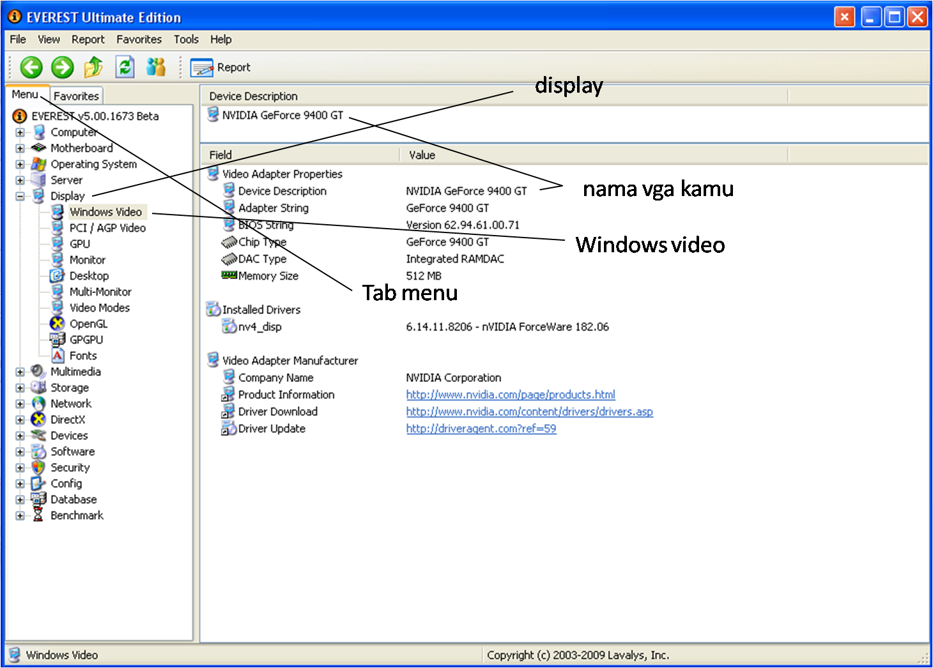Click the Config icon in the tree
The width and height of the screenshot is (933, 668).
39,483
